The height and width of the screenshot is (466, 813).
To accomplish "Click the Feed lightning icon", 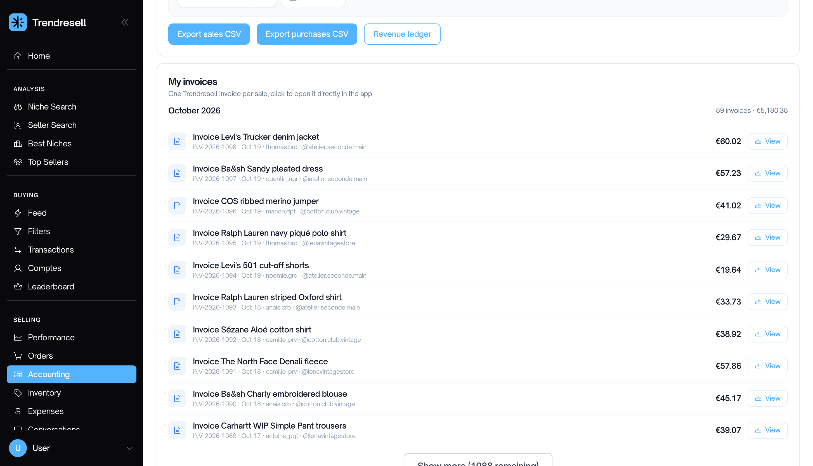I will pyautogui.click(x=18, y=213).
